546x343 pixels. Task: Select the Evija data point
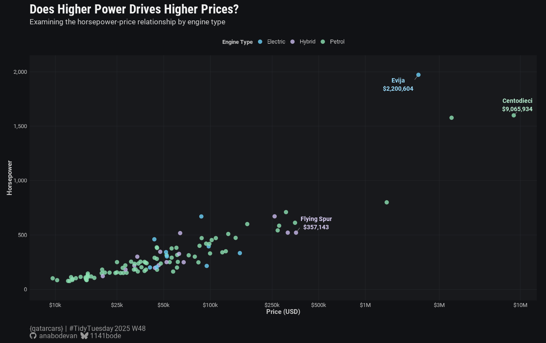[419, 75]
